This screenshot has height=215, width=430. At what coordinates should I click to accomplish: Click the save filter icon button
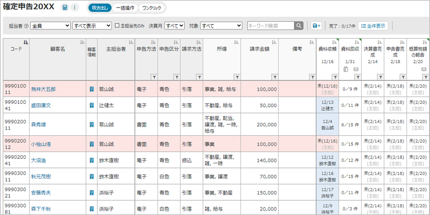[x=316, y=26]
